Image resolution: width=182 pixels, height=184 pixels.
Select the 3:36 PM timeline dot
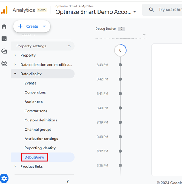click(x=120, y=166)
